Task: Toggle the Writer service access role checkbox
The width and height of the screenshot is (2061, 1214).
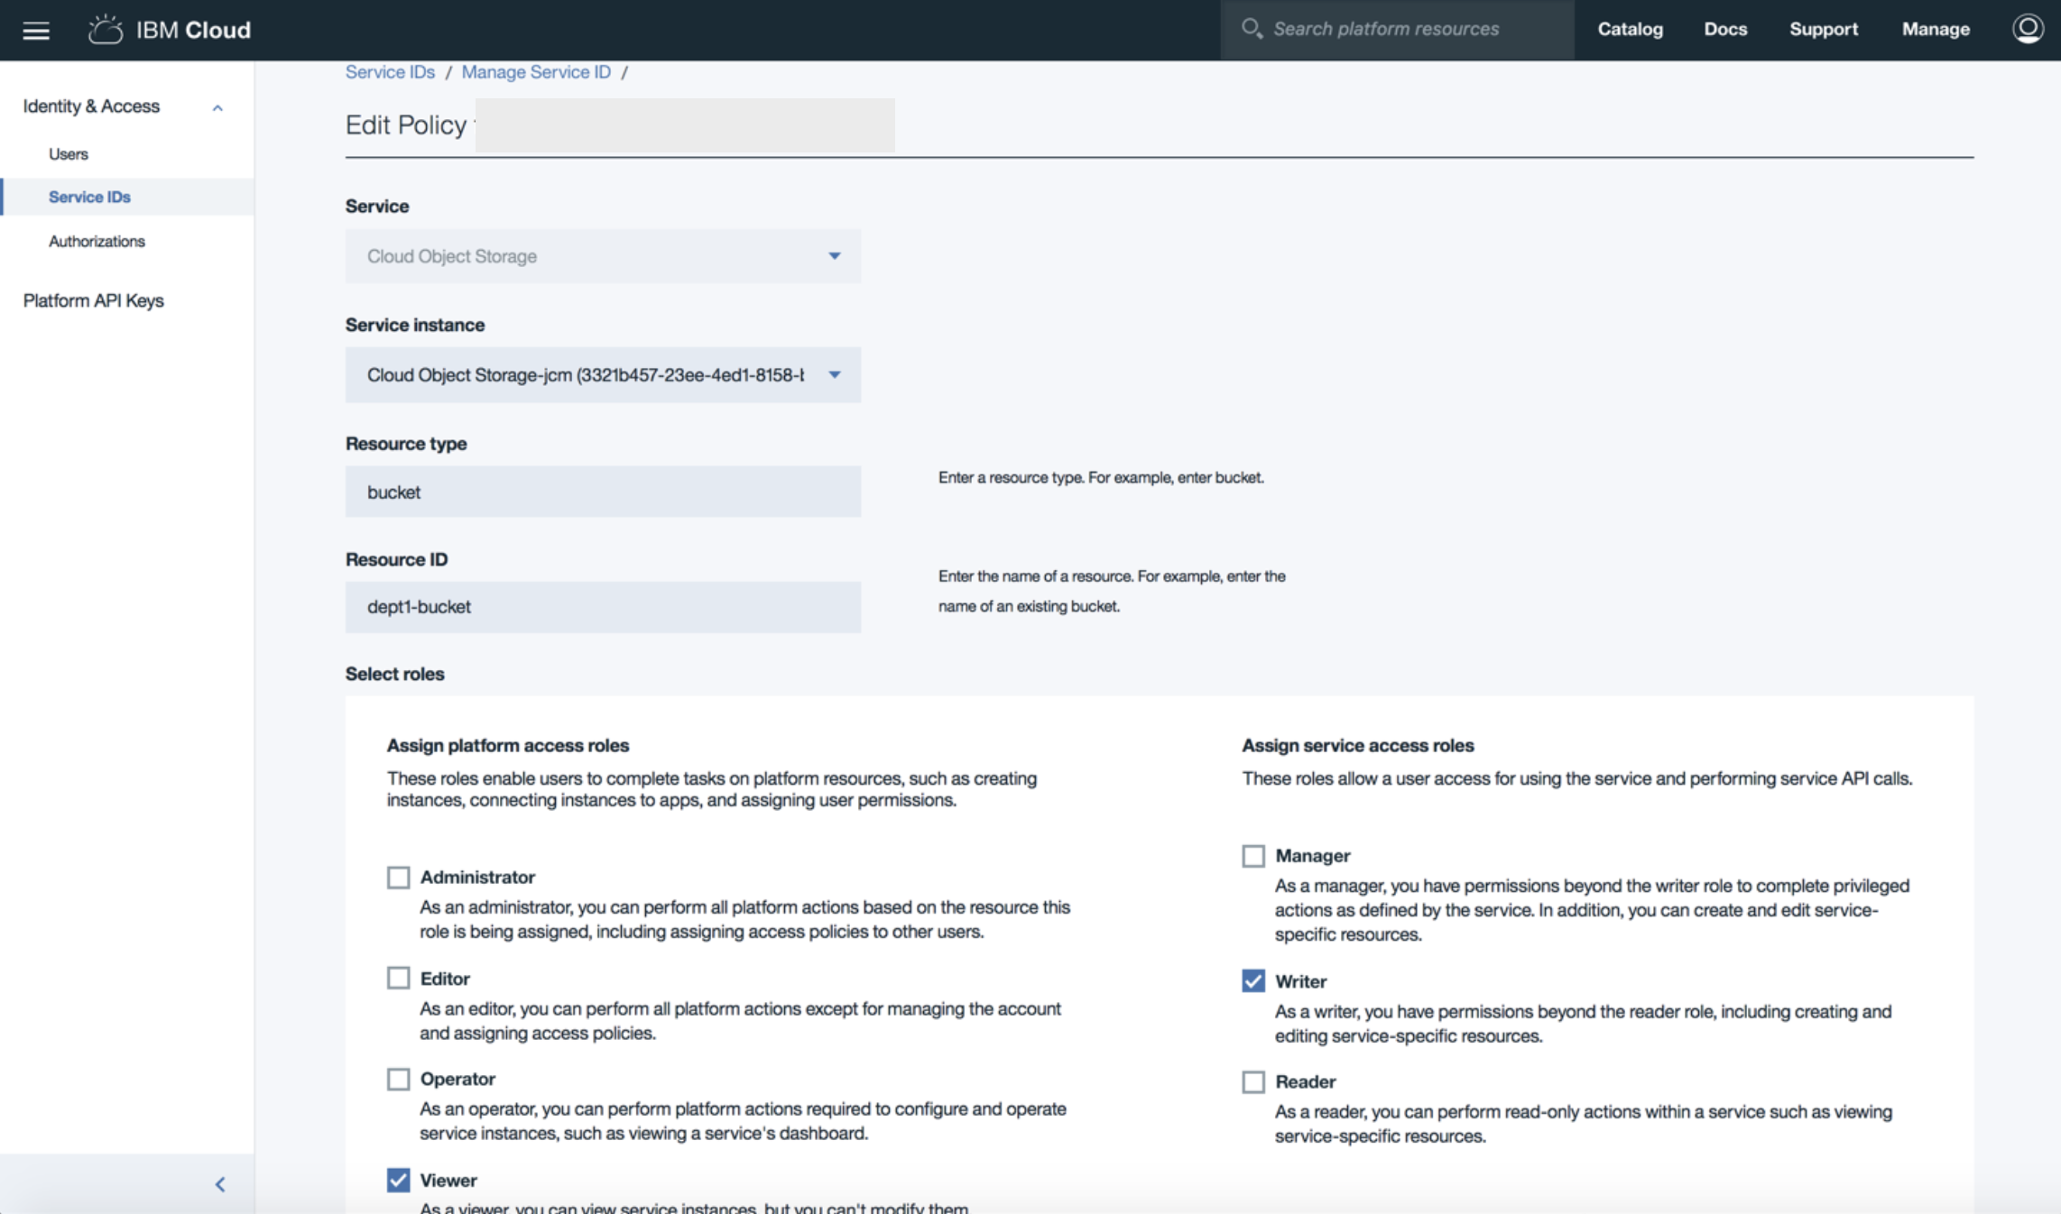Action: click(x=1253, y=981)
